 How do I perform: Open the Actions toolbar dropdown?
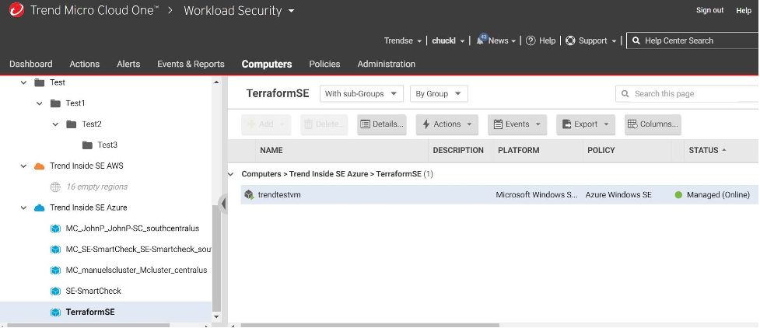click(447, 124)
